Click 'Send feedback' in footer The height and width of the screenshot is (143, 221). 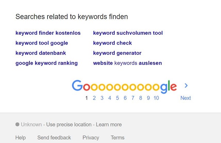tap(54, 137)
